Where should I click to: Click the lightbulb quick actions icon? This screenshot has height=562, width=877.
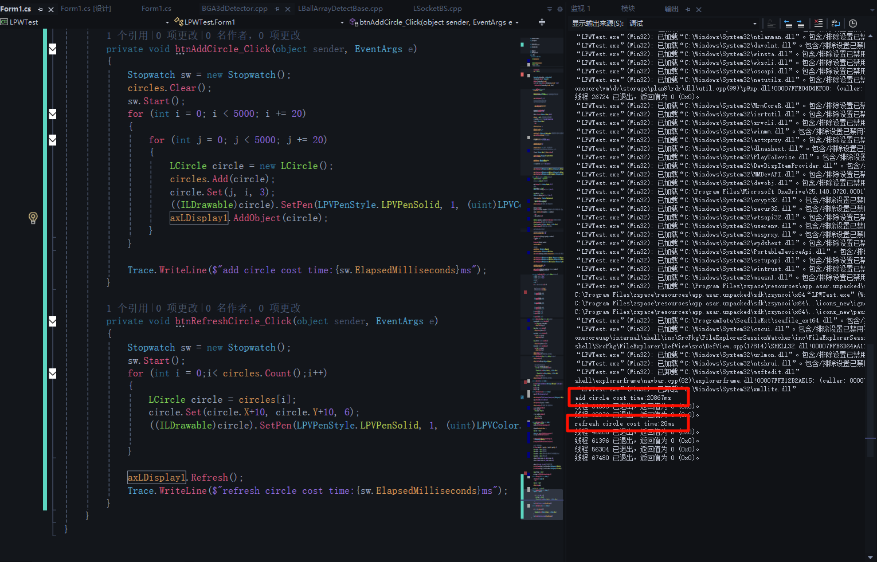(33, 218)
